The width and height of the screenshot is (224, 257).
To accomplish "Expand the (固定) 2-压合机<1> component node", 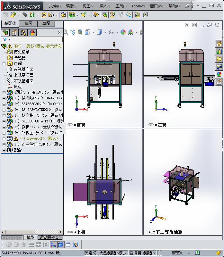I will (x=4, y=93).
